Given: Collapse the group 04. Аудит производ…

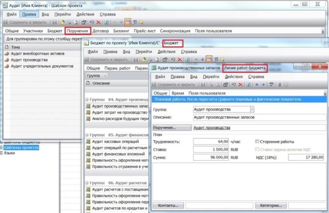Looking at the screenshot, I should click(x=87, y=99).
